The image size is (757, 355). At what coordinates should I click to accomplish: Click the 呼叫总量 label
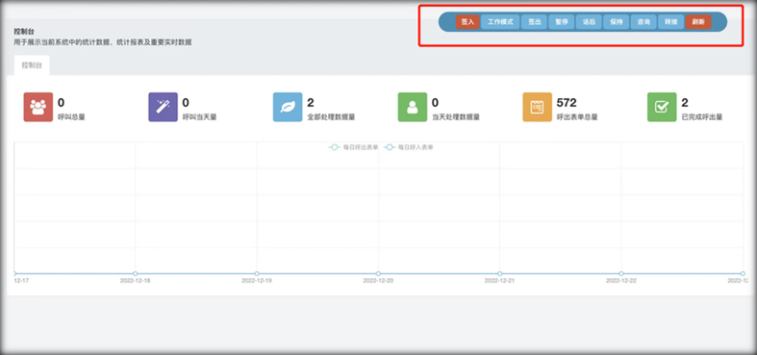pyautogui.click(x=71, y=117)
